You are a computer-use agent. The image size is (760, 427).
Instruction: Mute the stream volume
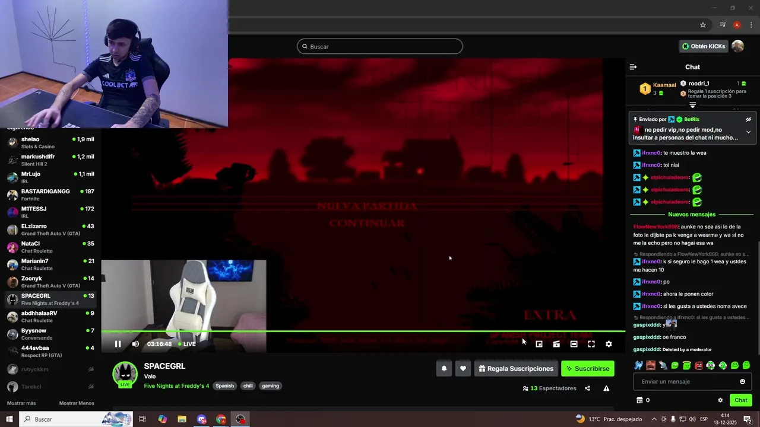(135, 344)
